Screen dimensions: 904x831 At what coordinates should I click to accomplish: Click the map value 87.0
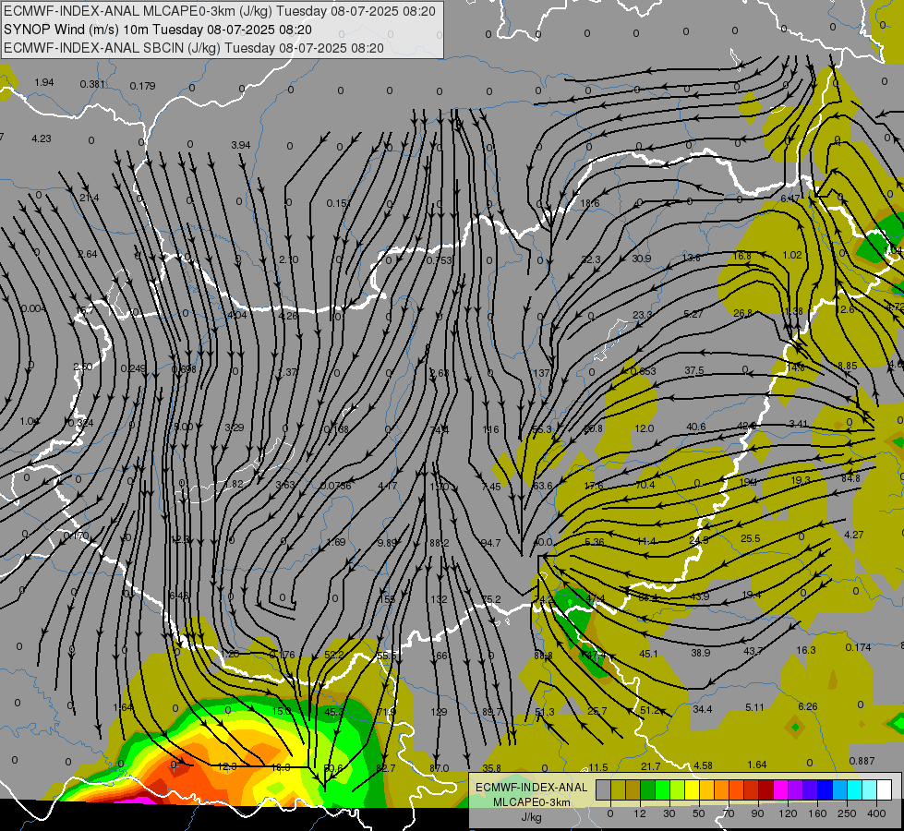pyautogui.click(x=440, y=768)
